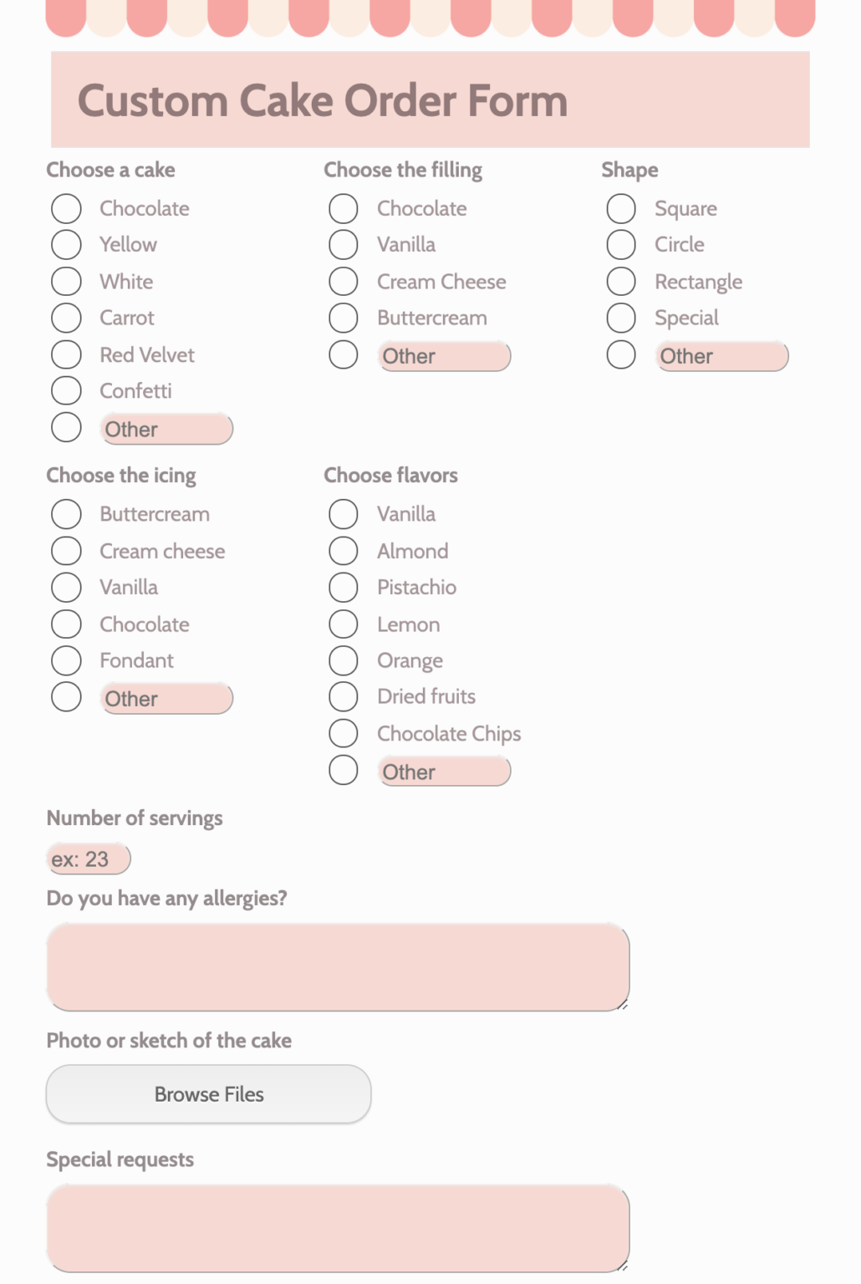Type in the Other filling text field
Viewport: 861px width, 1284px height.
coord(443,355)
